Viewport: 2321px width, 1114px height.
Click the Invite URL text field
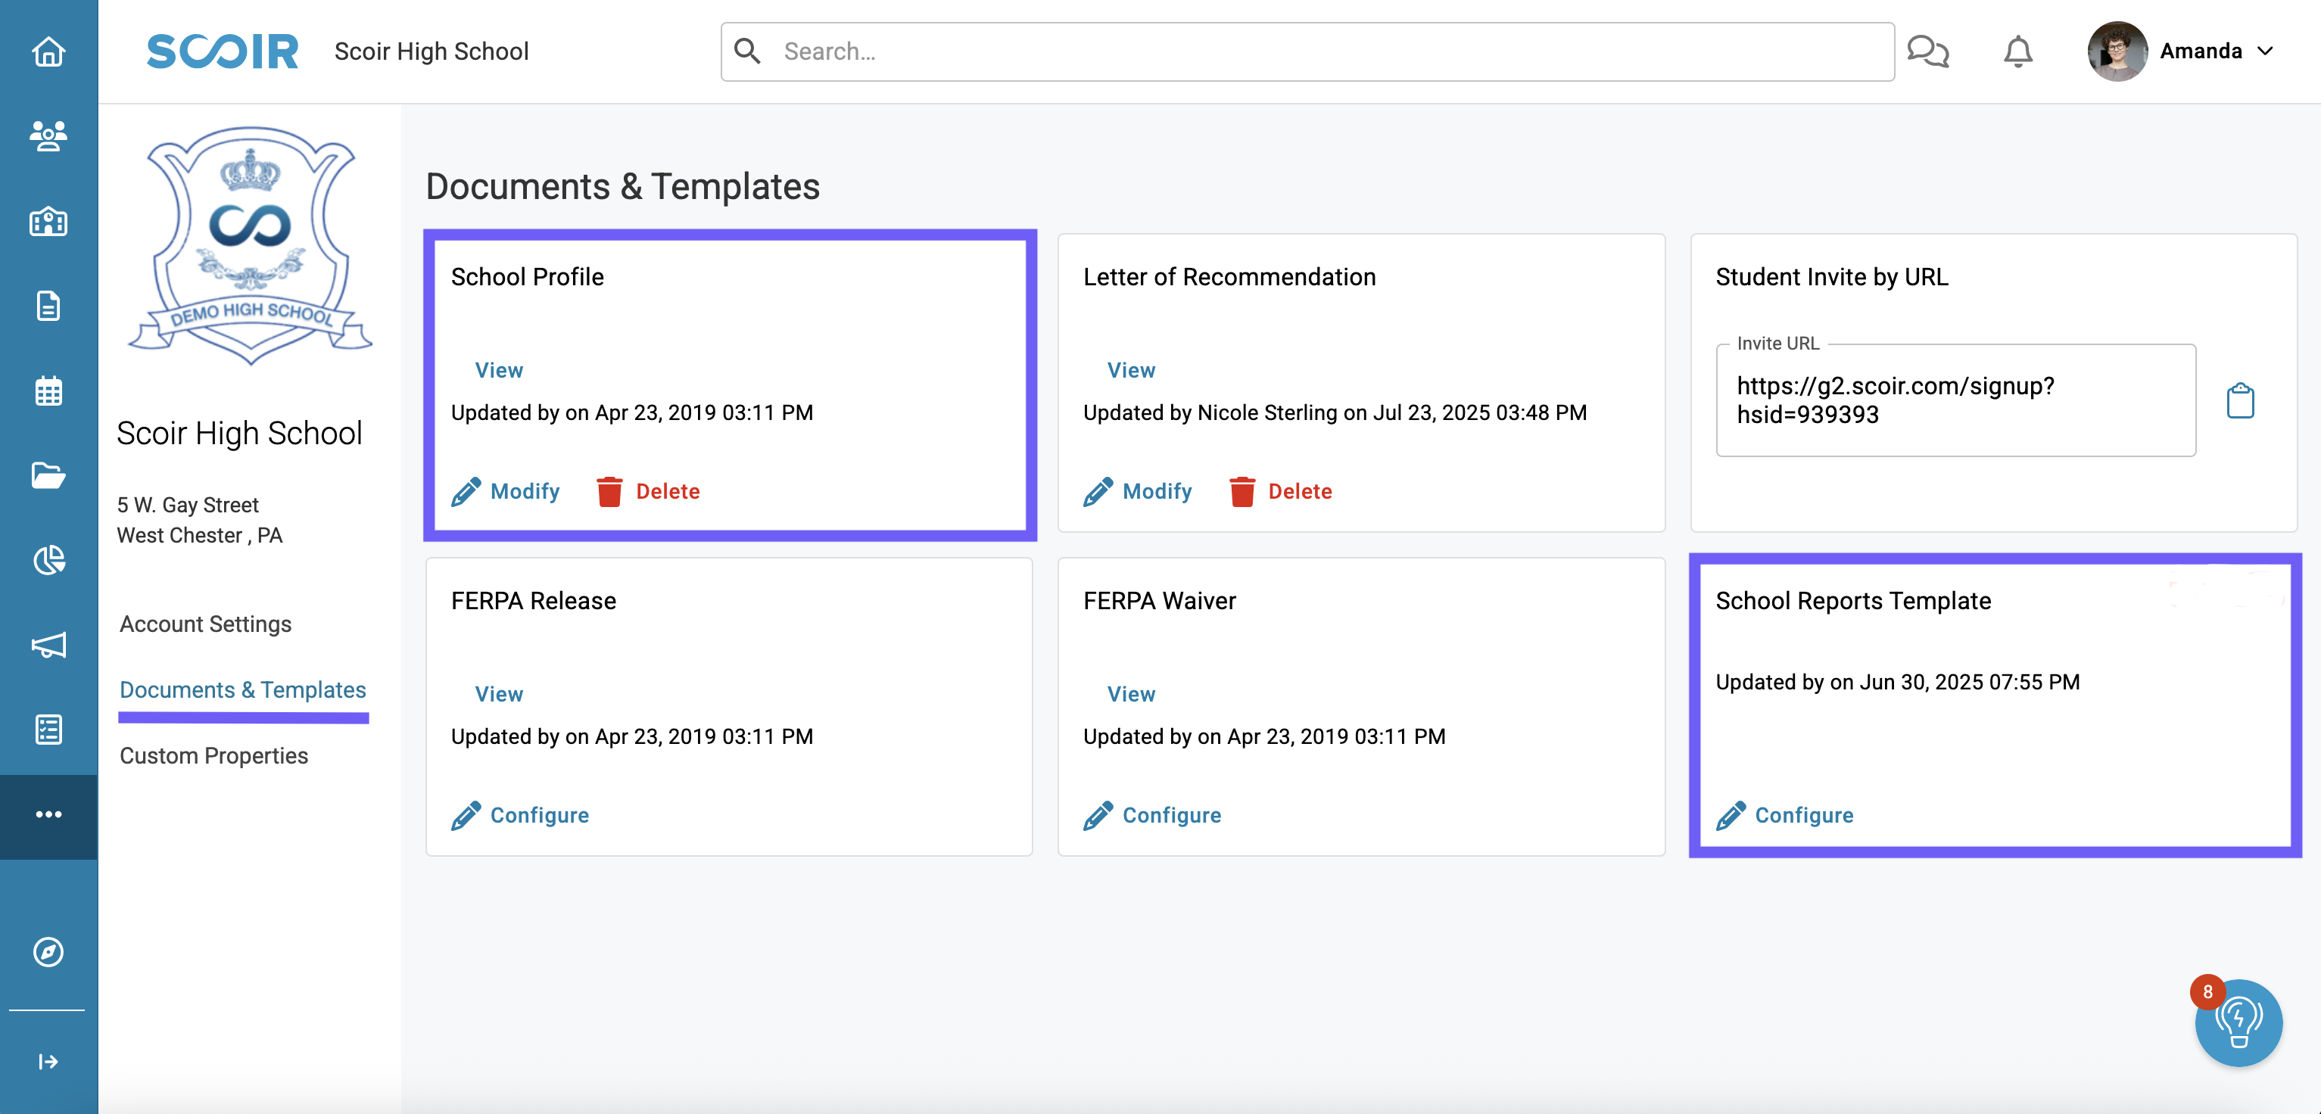point(1955,401)
